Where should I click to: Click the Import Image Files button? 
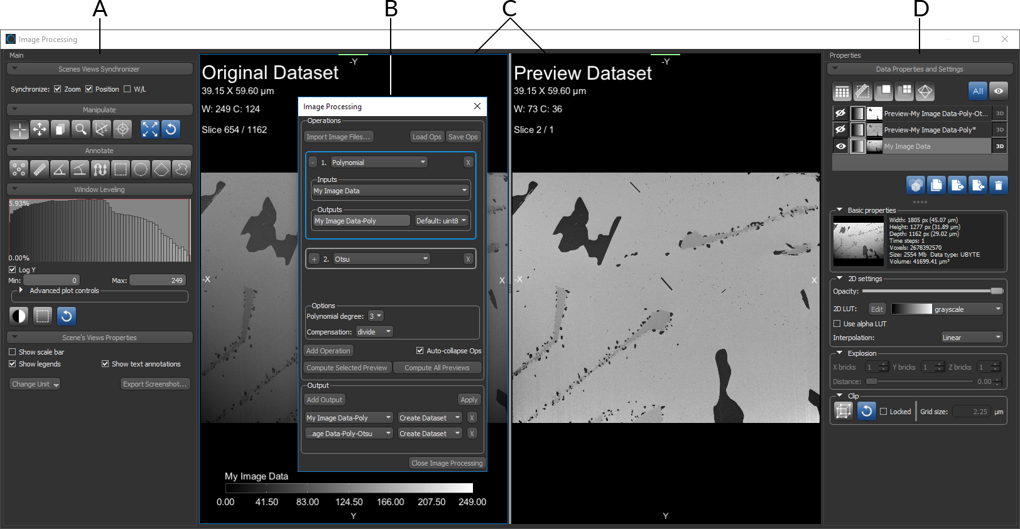[x=339, y=137]
